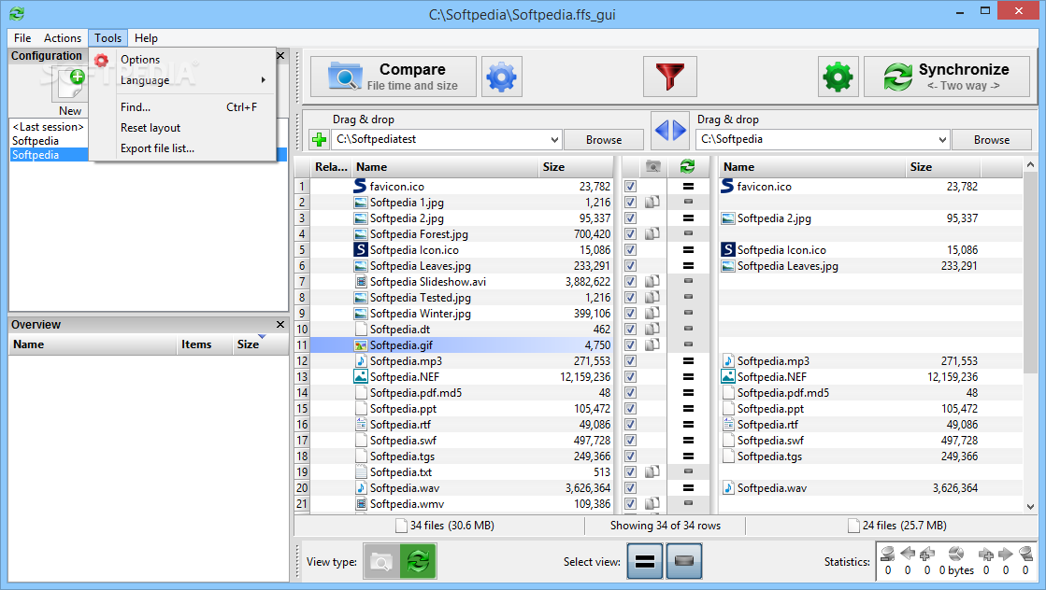This screenshot has width=1046, height=590.
Task: Select <Last session> configuration entry
Action: coord(48,127)
